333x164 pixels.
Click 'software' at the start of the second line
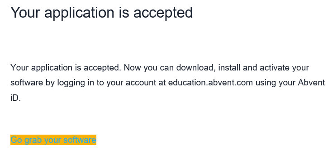pos(27,83)
